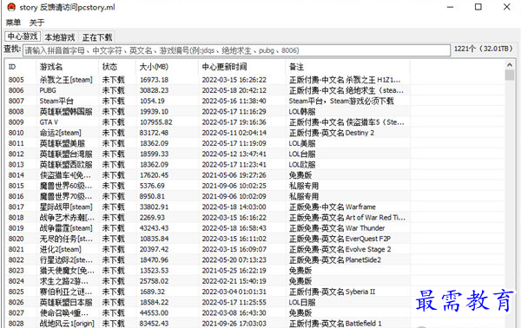This screenshot has height=328, width=521.
Task: Click remark 正版免费-英文名 PlanetSide2
Action: pos(335,260)
